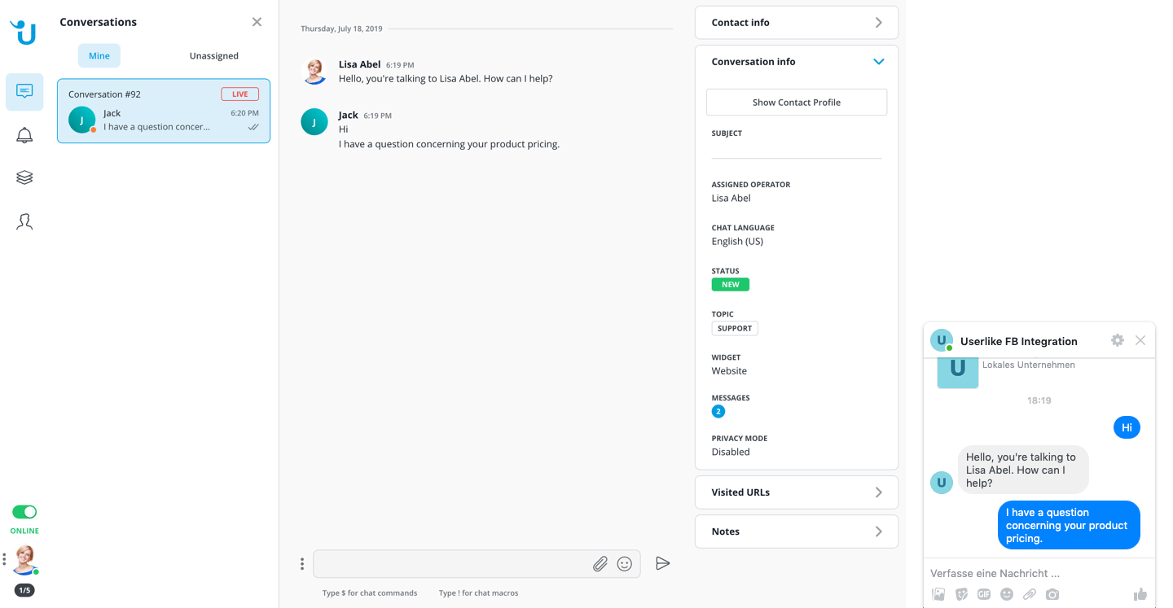Collapse the Conversation info section
1173x608 pixels.
point(878,62)
